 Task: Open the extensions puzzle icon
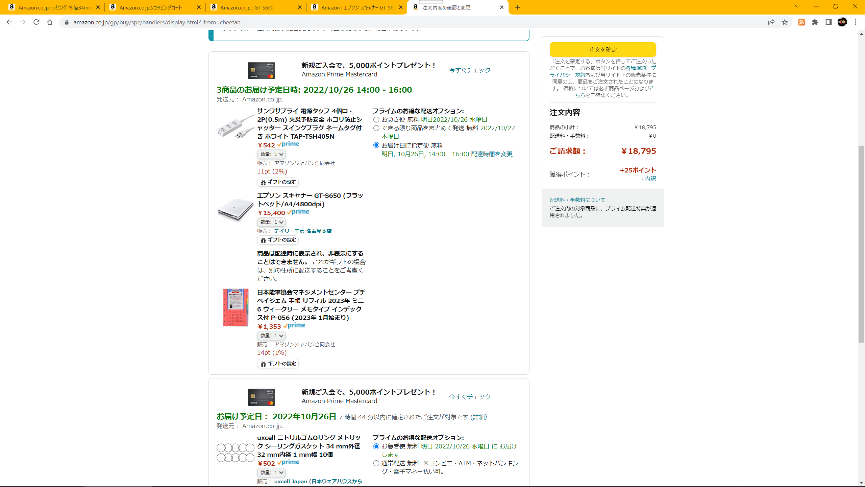[815, 22]
